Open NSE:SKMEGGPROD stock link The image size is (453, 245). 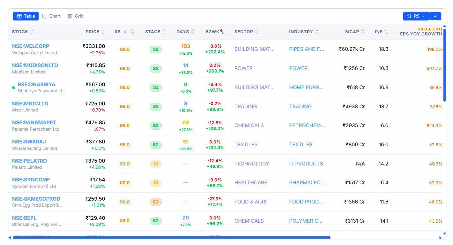pyautogui.click(x=36, y=199)
